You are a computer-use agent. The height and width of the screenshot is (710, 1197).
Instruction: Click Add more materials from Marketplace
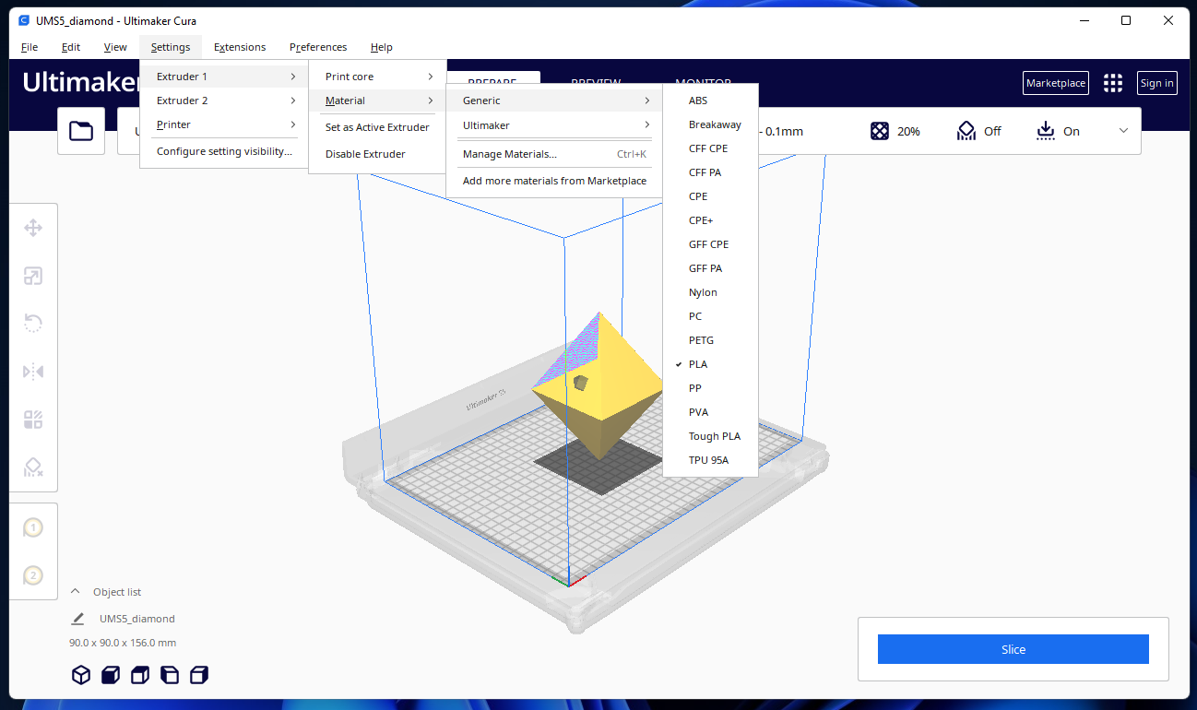pos(554,181)
